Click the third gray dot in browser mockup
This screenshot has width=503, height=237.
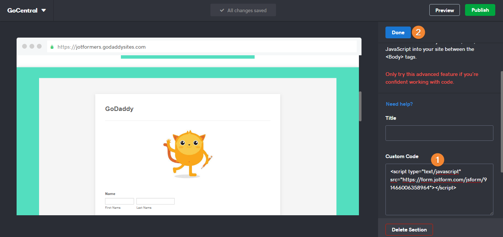[39, 46]
